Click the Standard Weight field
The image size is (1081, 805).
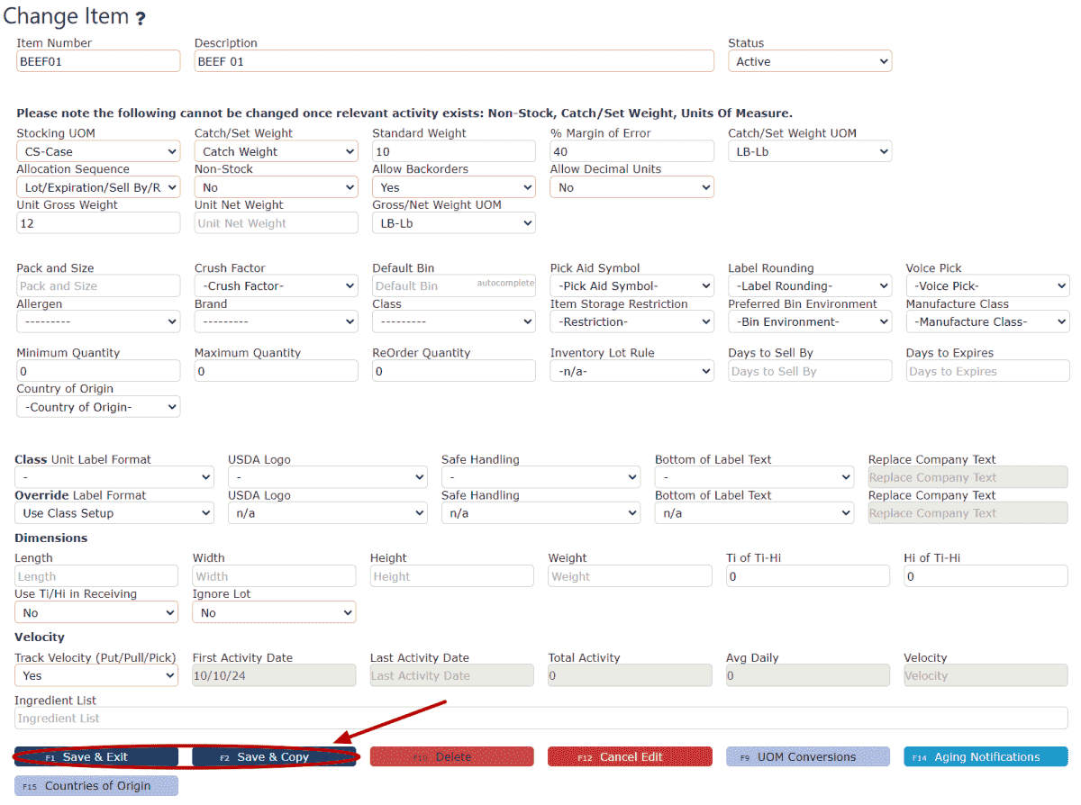pyautogui.click(x=453, y=152)
